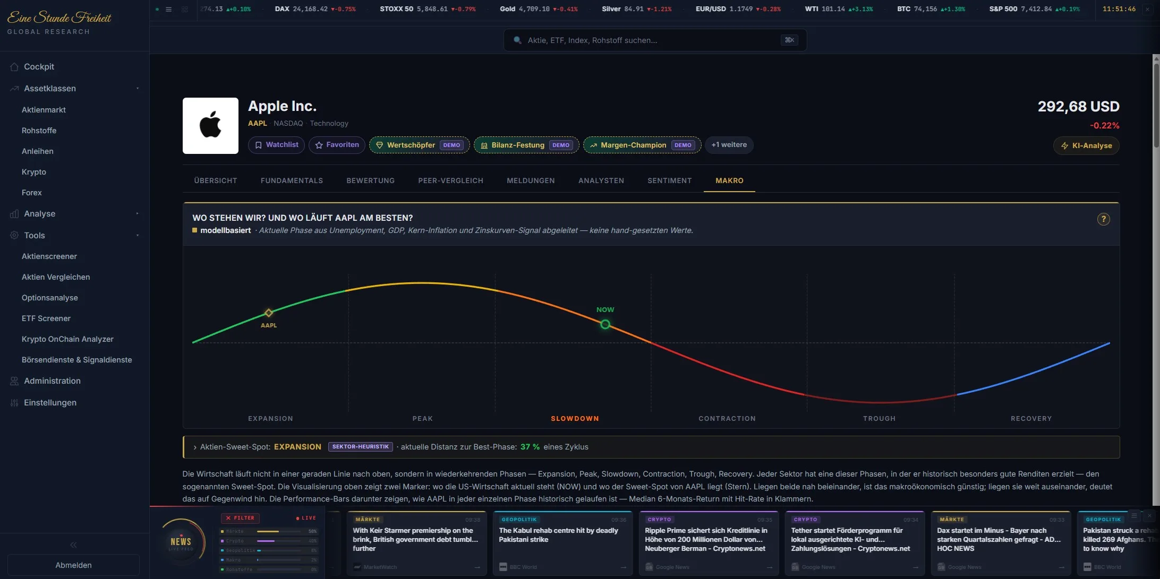The width and height of the screenshot is (1160, 579).
Task: Click the diamond icon on Wertschöpfer badge
Action: pos(380,145)
